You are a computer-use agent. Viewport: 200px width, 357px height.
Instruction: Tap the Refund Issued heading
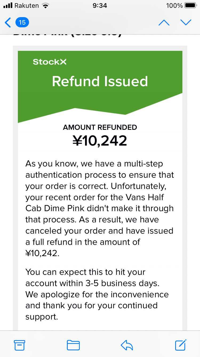(100, 81)
